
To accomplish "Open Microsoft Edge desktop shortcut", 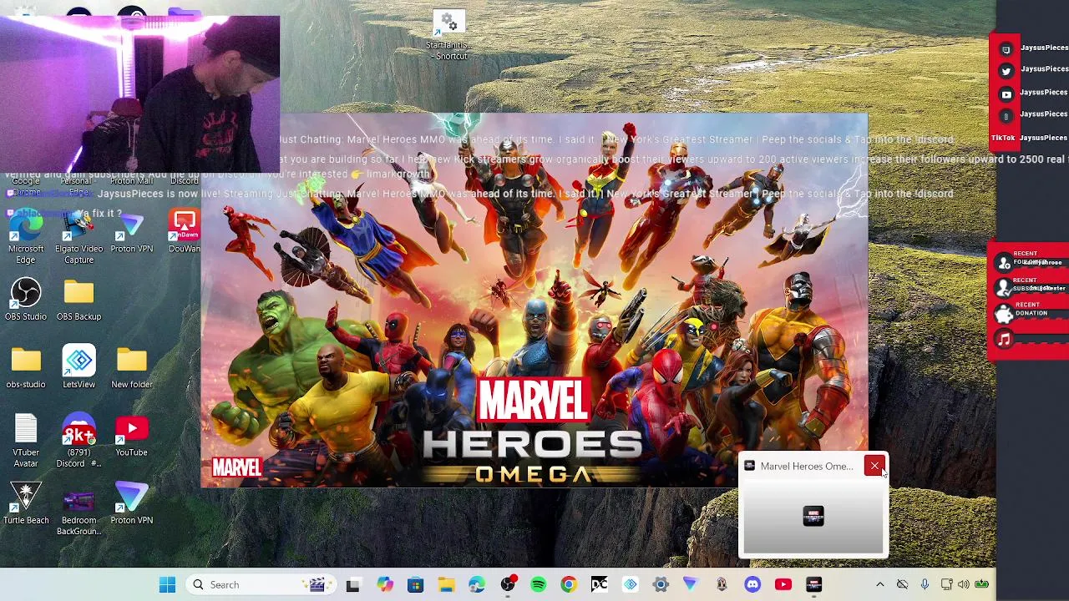I will pos(26,238).
